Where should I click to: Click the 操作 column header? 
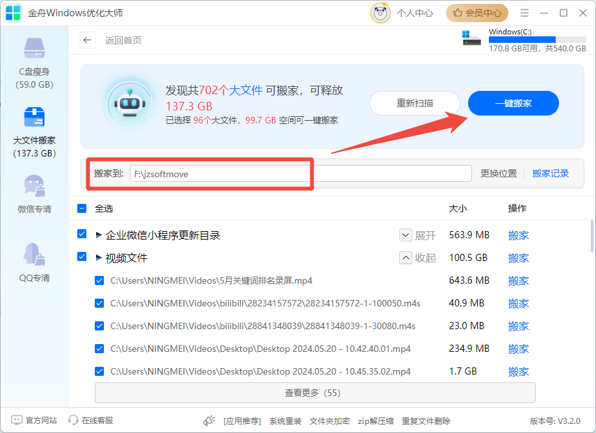click(x=517, y=208)
